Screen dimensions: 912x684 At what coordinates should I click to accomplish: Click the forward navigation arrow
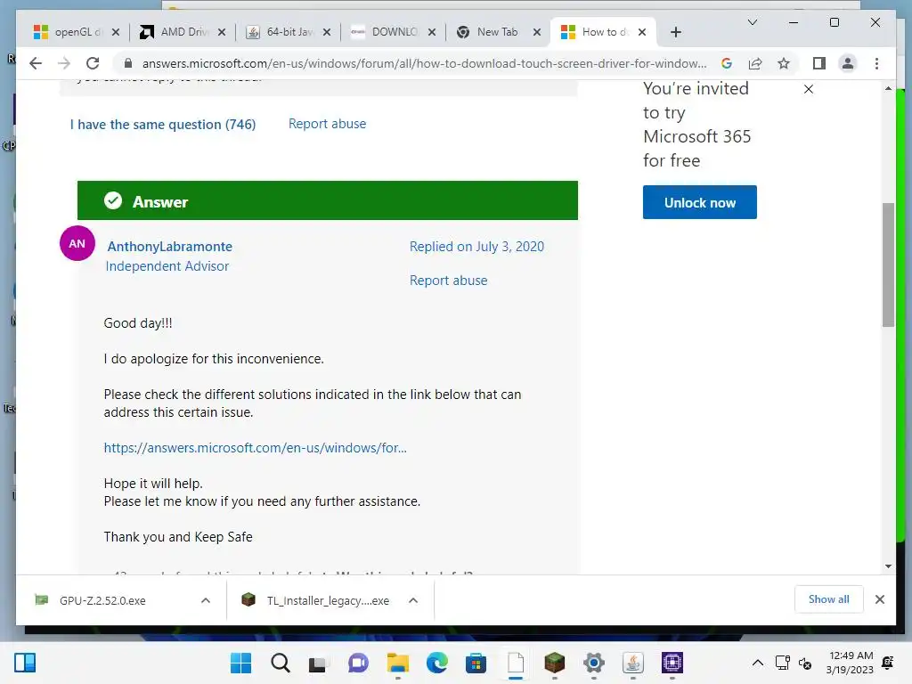click(x=64, y=63)
